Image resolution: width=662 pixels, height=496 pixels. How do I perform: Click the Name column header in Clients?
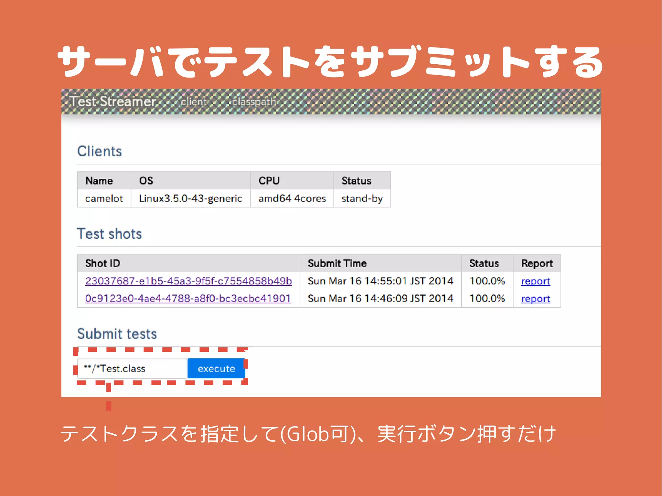click(x=104, y=181)
